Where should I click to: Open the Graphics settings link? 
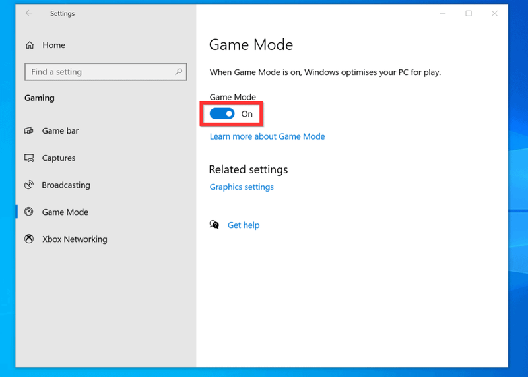pos(242,187)
